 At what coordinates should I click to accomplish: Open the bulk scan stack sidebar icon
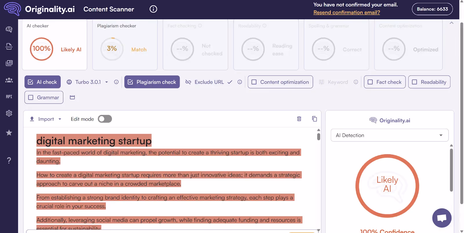coord(9,46)
